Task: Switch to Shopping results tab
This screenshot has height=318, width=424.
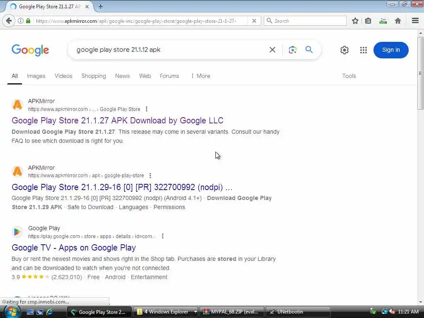Action: pyautogui.click(x=94, y=76)
